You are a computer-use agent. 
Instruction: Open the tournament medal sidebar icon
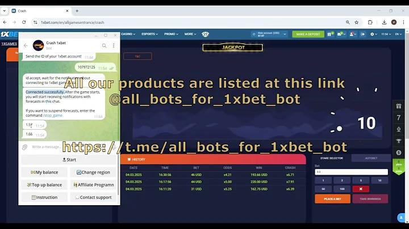point(398,129)
